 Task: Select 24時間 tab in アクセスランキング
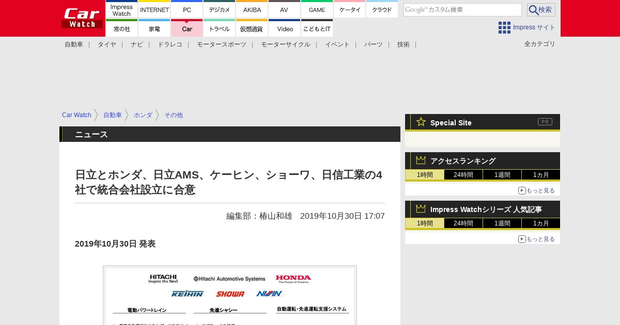[x=463, y=175]
